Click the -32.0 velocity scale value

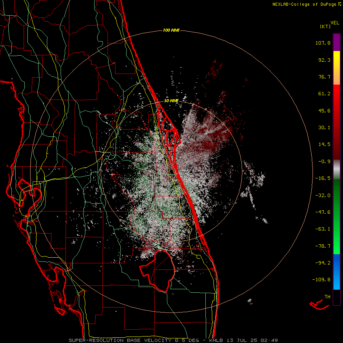click(x=323, y=196)
